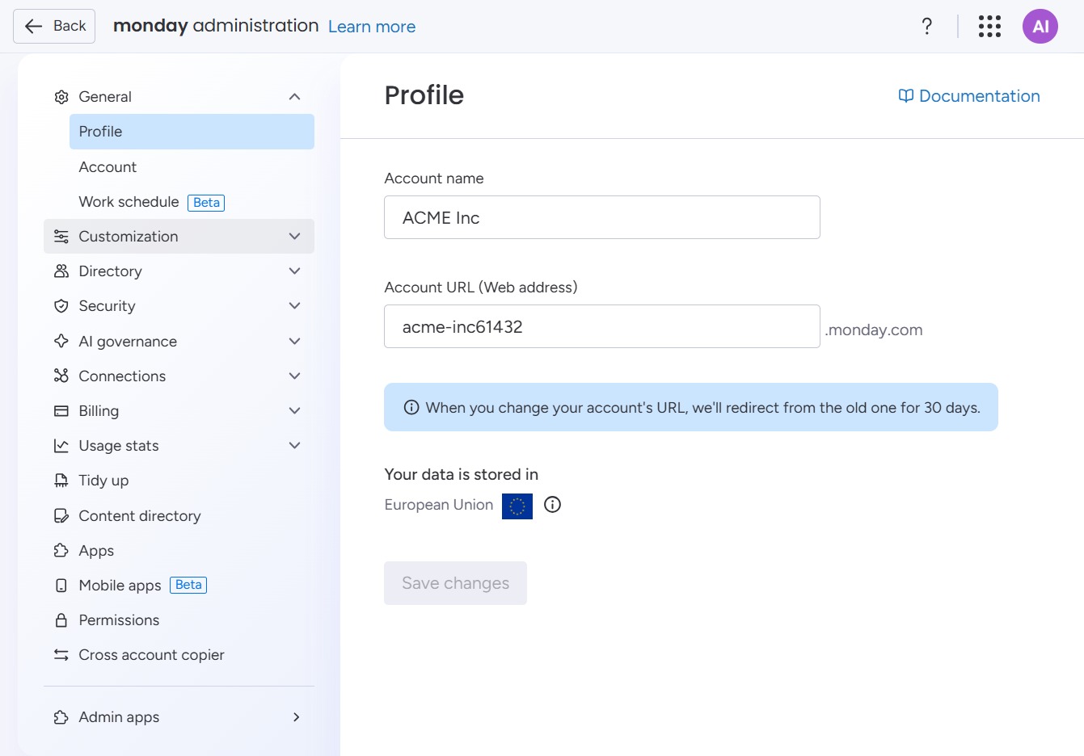This screenshot has height=756, width=1084.
Task: Open the AI user avatar menu
Action: pos(1040,27)
